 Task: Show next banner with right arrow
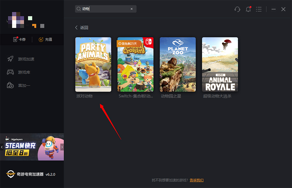pos(62,147)
